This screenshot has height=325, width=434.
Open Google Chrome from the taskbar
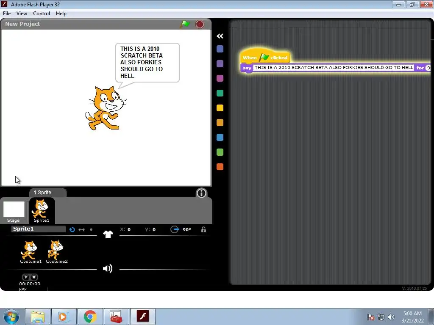90,317
